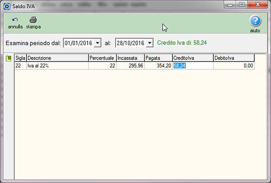Click the DebitoIva column header
This screenshot has height=183, width=271.
coord(234,58)
